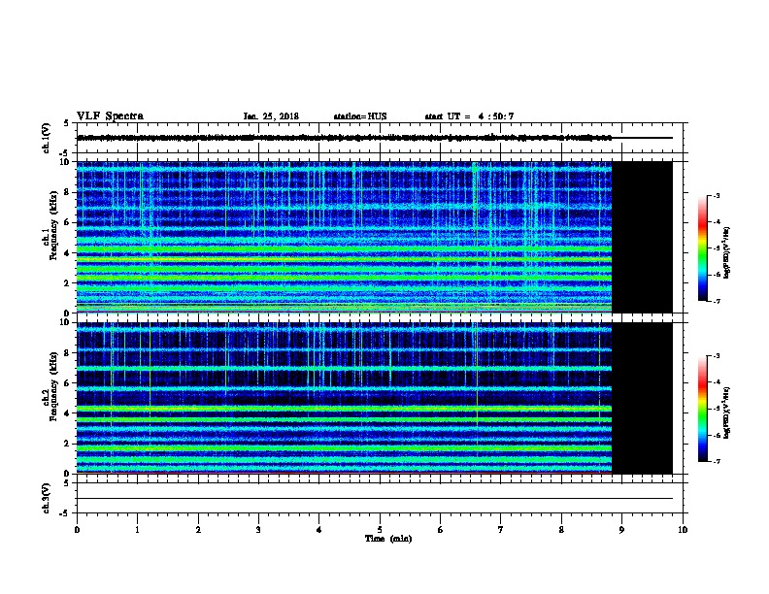Click the "10" frequency tick of the ch.1 spectrogram

coord(65,162)
